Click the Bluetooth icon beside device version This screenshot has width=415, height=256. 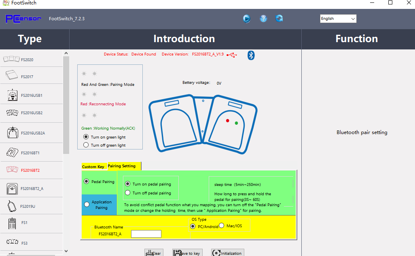251,55
